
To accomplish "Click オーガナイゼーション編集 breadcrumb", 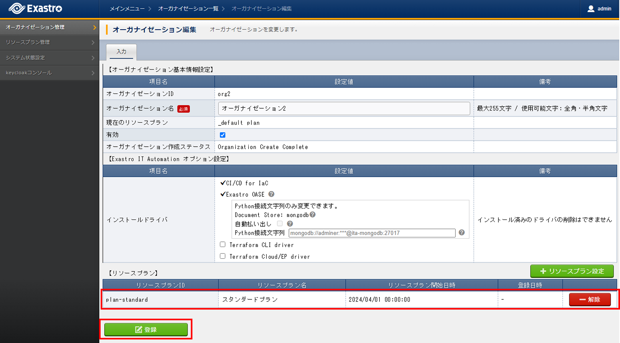I will click(261, 9).
